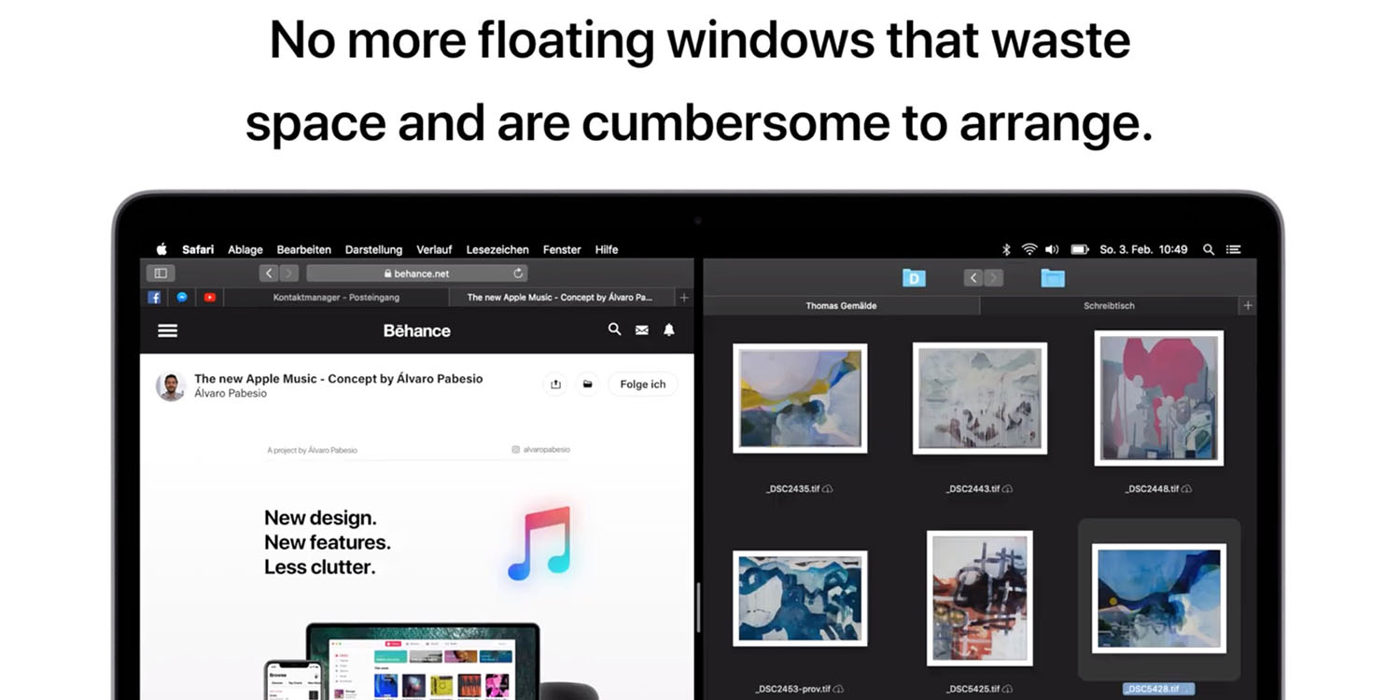Image resolution: width=1400 pixels, height=700 pixels.
Task: Open the Facebook pinned tab
Action: point(154,298)
